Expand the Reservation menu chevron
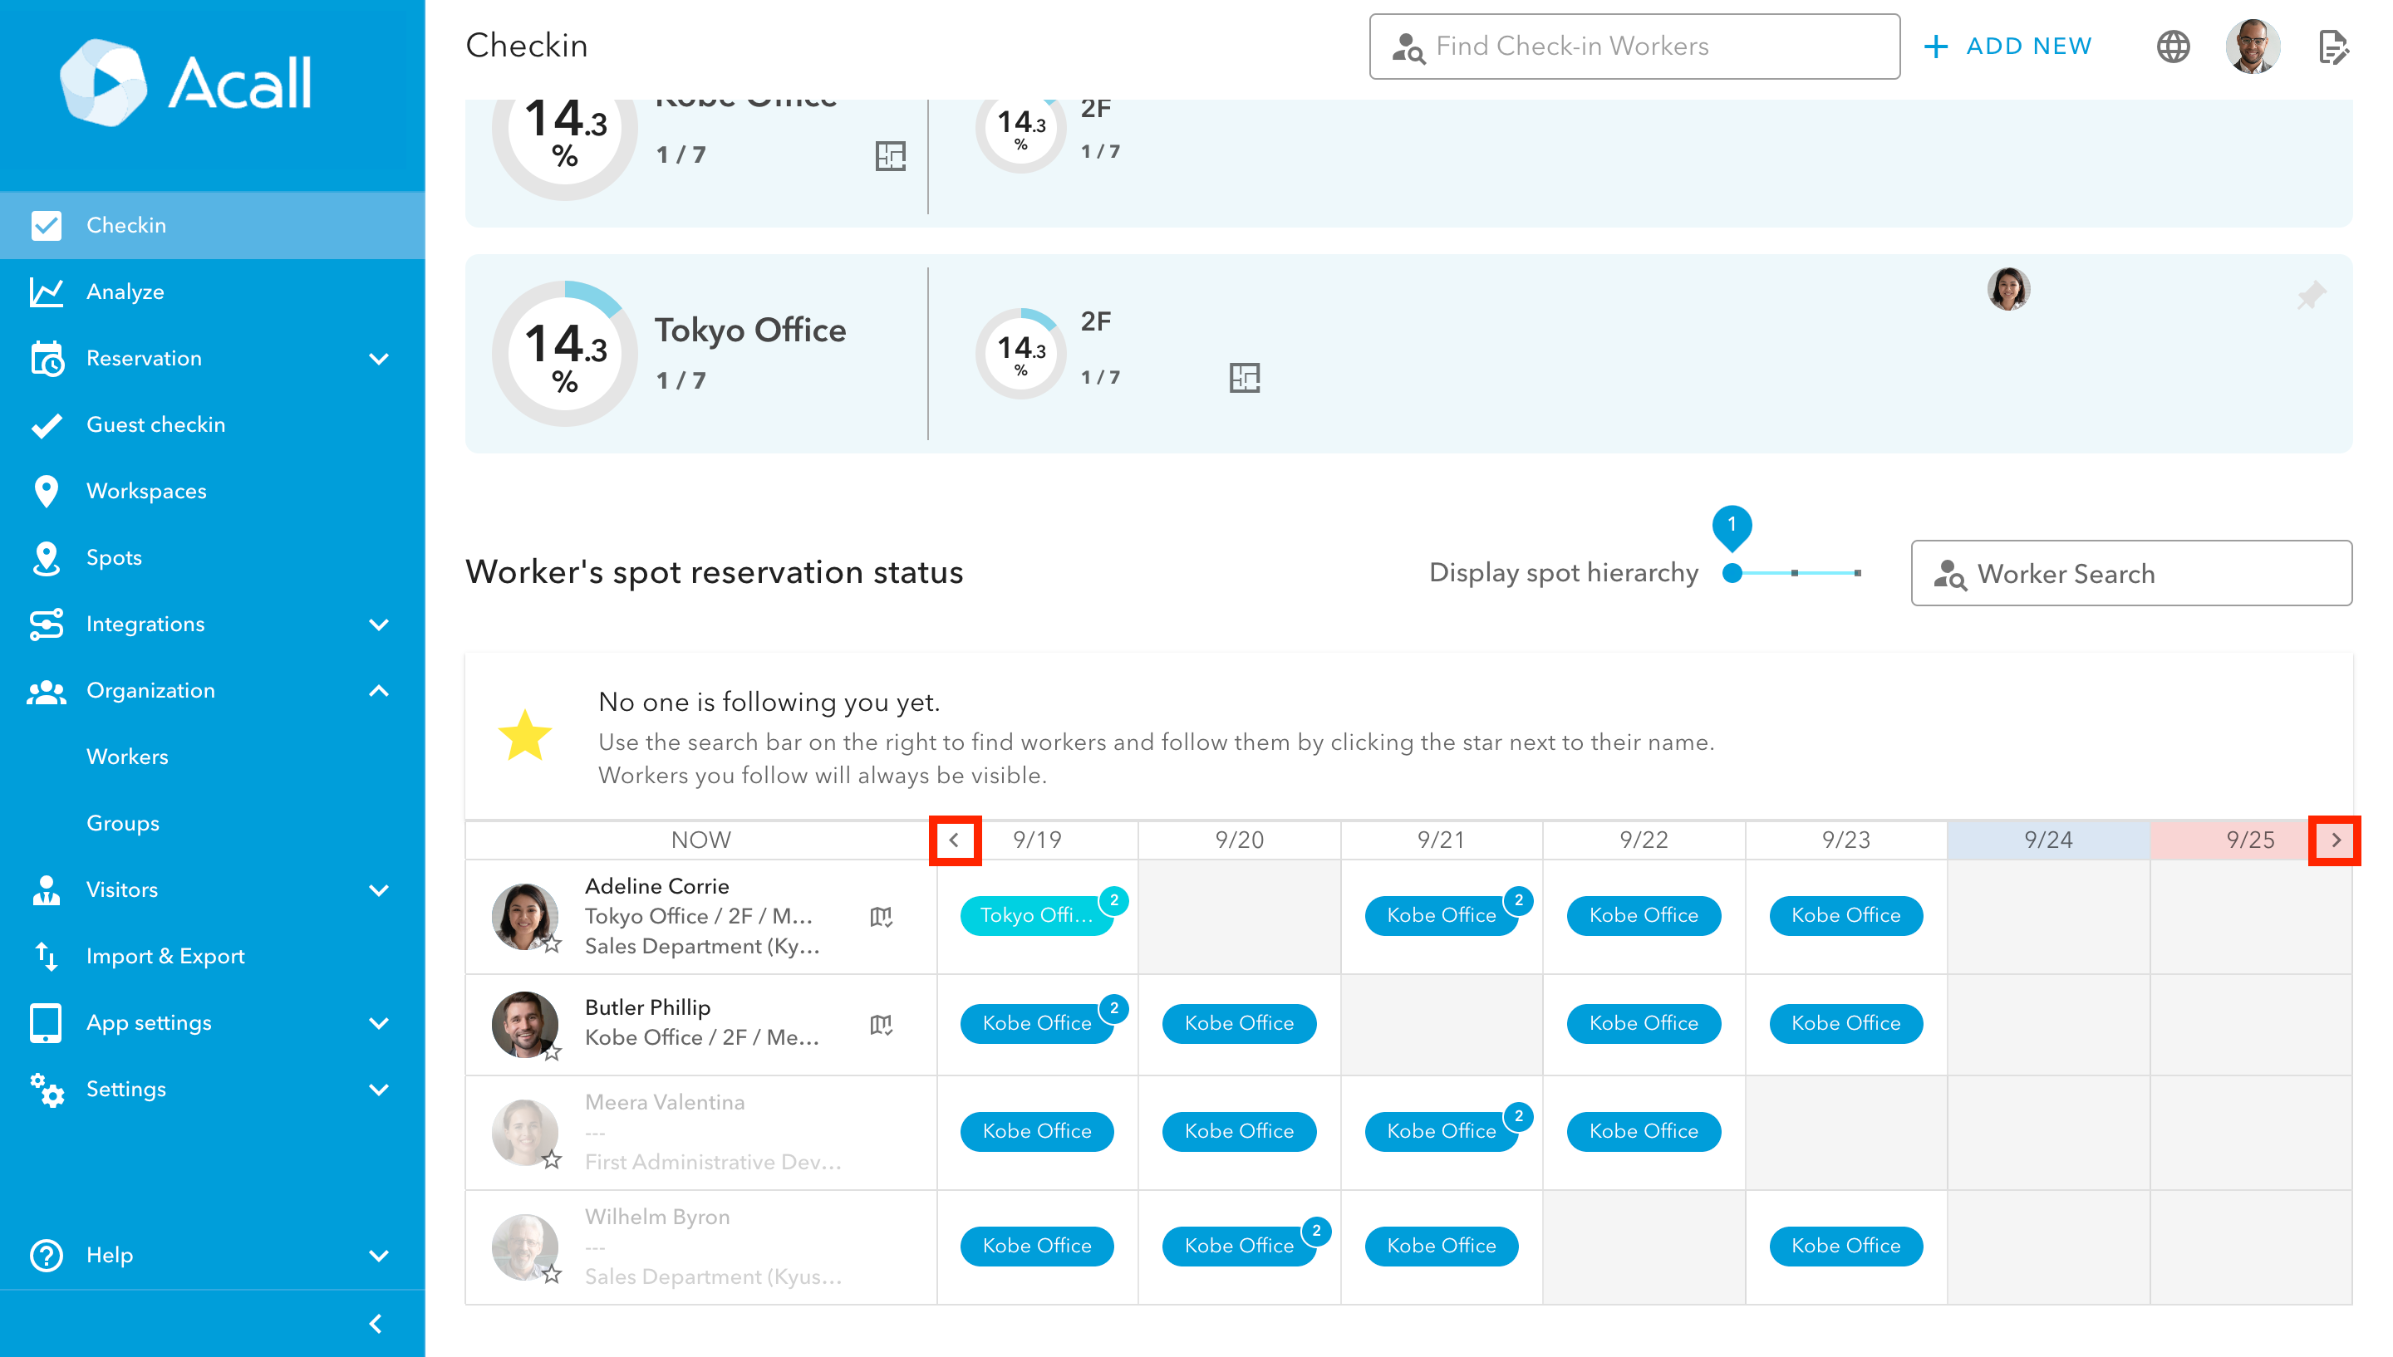Image resolution: width=2393 pixels, height=1357 pixels. point(379,359)
